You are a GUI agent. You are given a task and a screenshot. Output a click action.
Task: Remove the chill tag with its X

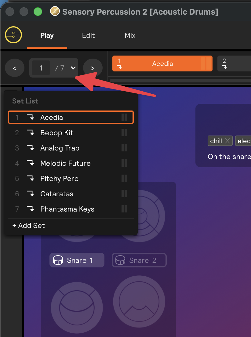227,141
